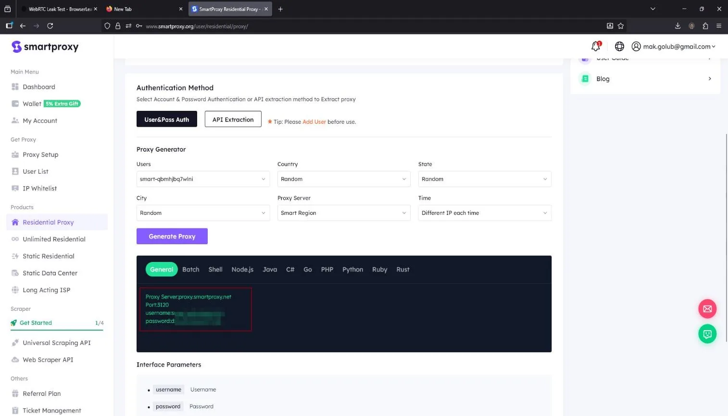Click the Wallet sidebar icon
The image size is (728, 416).
pyautogui.click(x=15, y=104)
